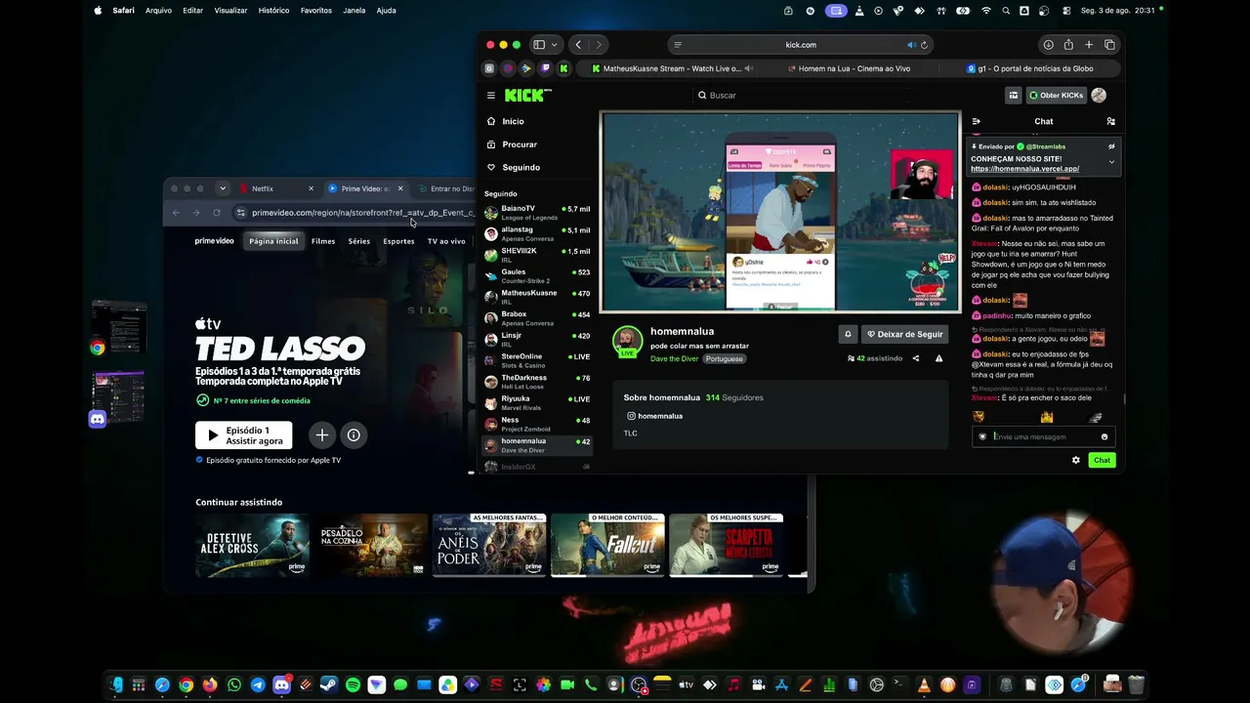
Task: Open chat users list icon
Action: point(1110,121)
